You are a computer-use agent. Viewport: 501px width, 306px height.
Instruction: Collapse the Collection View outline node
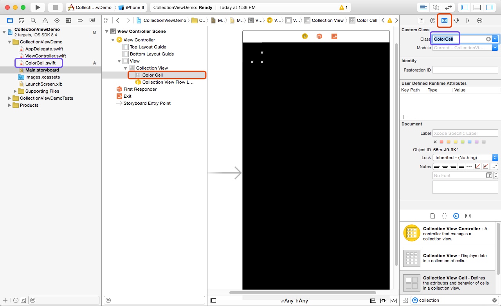(125, 68)
